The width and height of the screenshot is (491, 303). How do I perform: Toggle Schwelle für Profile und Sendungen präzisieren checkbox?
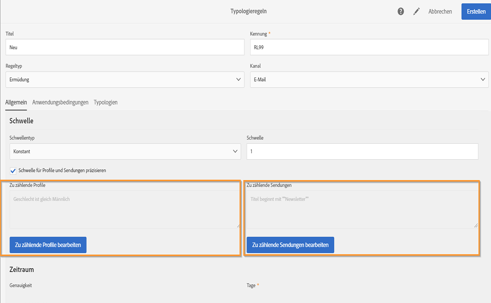click(x=13, y=171)
